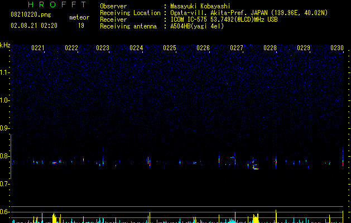
Task: Click the 1.1 frequency axis label
Action: 4,72
